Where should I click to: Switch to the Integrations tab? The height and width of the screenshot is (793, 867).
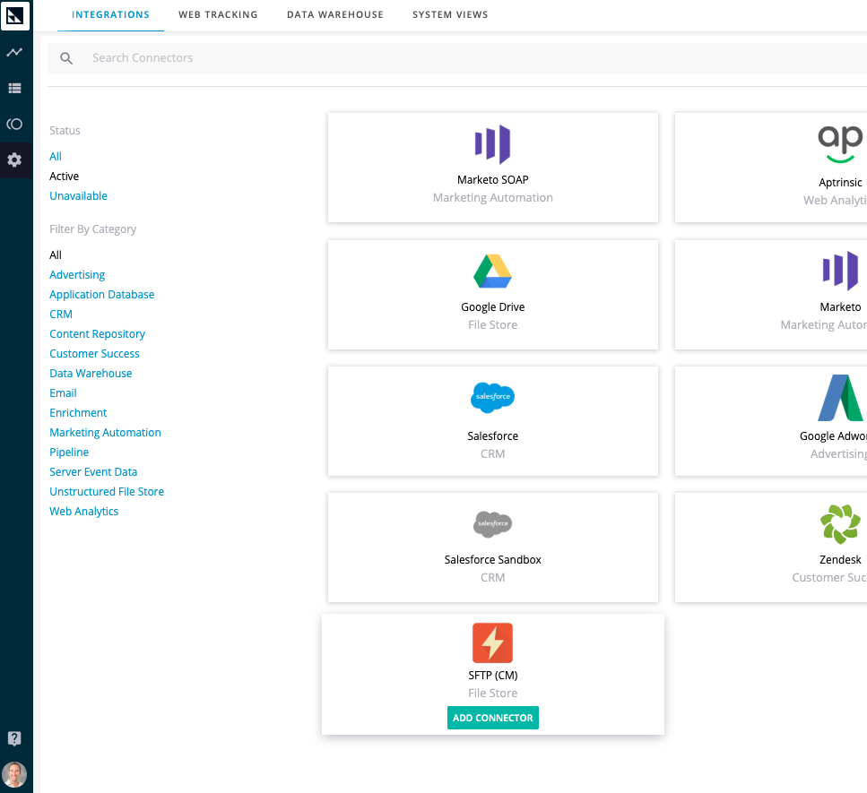[x=110, y=15]
